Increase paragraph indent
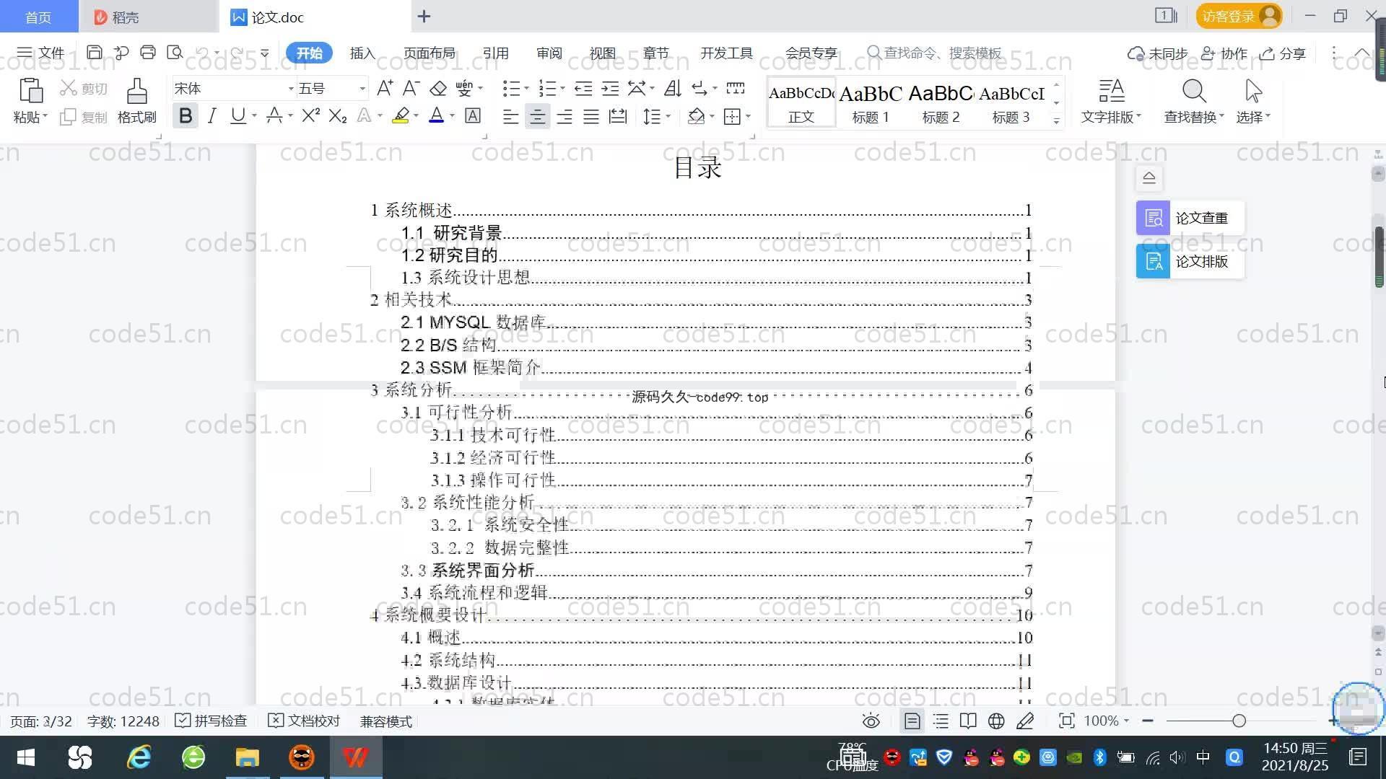This screenshot has height=779, width=1386. [610, 88]
